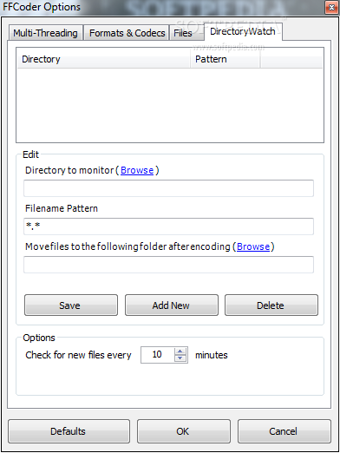
Task: Click the minutes value field showing 10
Action: pos(158,355)
